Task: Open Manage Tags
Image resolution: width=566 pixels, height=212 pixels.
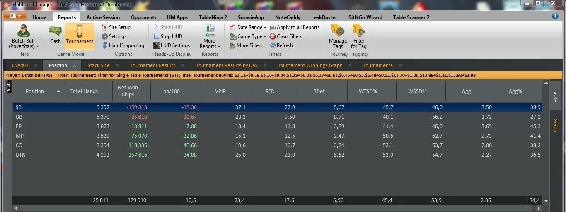Action: 338,37
